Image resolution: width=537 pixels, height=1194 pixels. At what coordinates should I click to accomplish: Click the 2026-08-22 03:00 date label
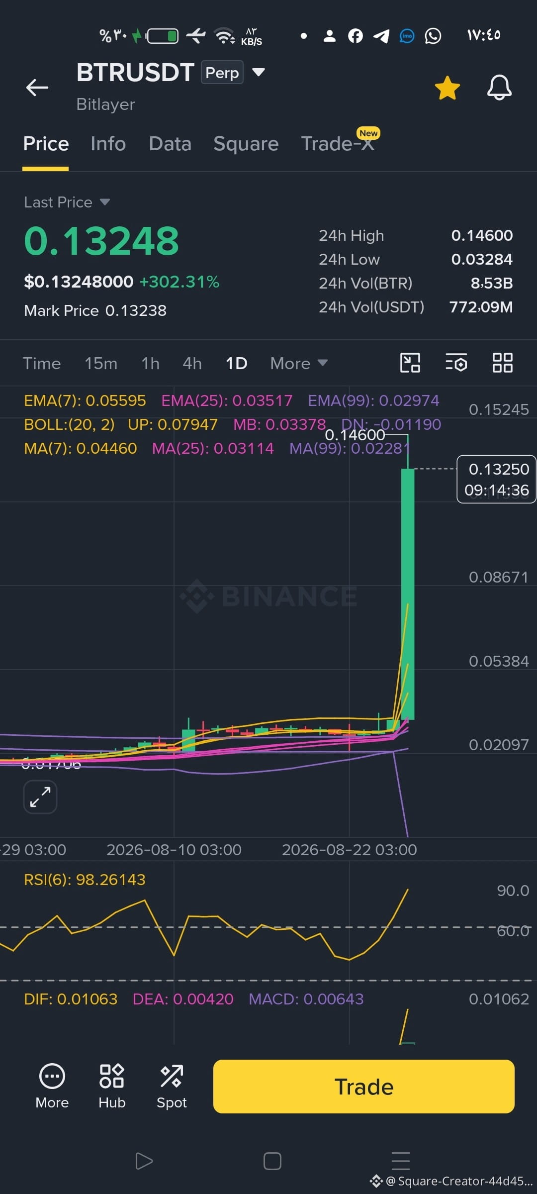[350, 850]
